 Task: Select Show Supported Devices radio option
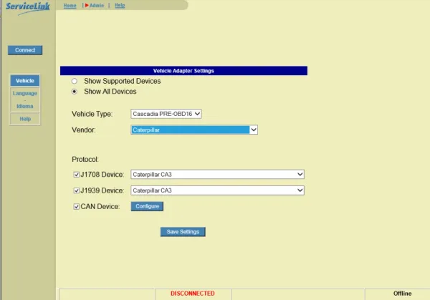click(x=75, y=82)
